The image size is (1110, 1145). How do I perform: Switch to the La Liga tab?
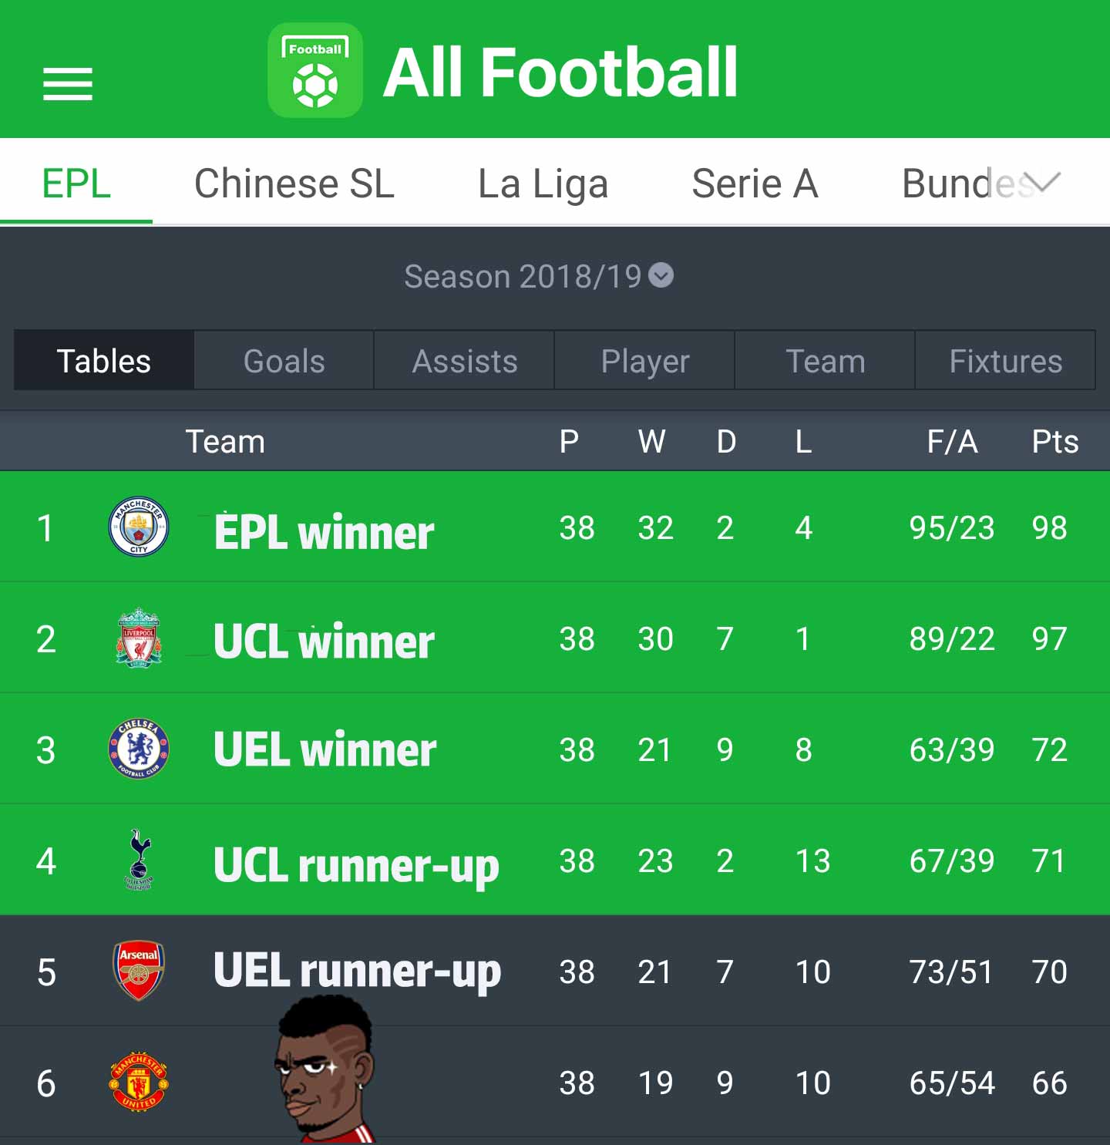pyautogui.click(x=543, y=184)
